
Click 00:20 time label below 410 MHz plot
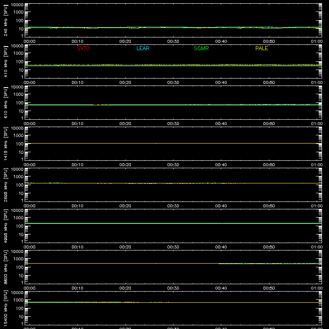pyautogui.click(x=125, y=83)
